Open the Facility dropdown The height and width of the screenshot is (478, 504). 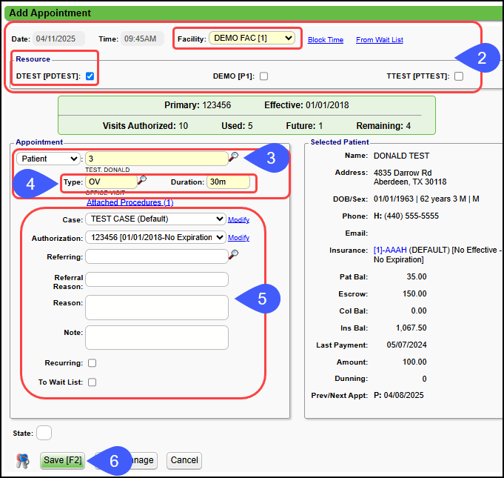coord(252,37)
